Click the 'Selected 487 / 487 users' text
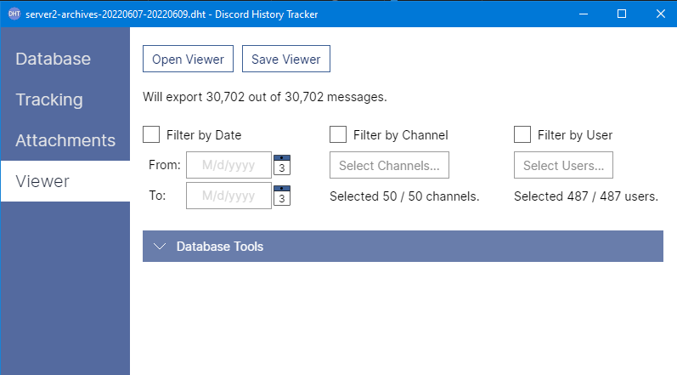The width and height of the screenshot is (677, 375). [x=586, y=196]
